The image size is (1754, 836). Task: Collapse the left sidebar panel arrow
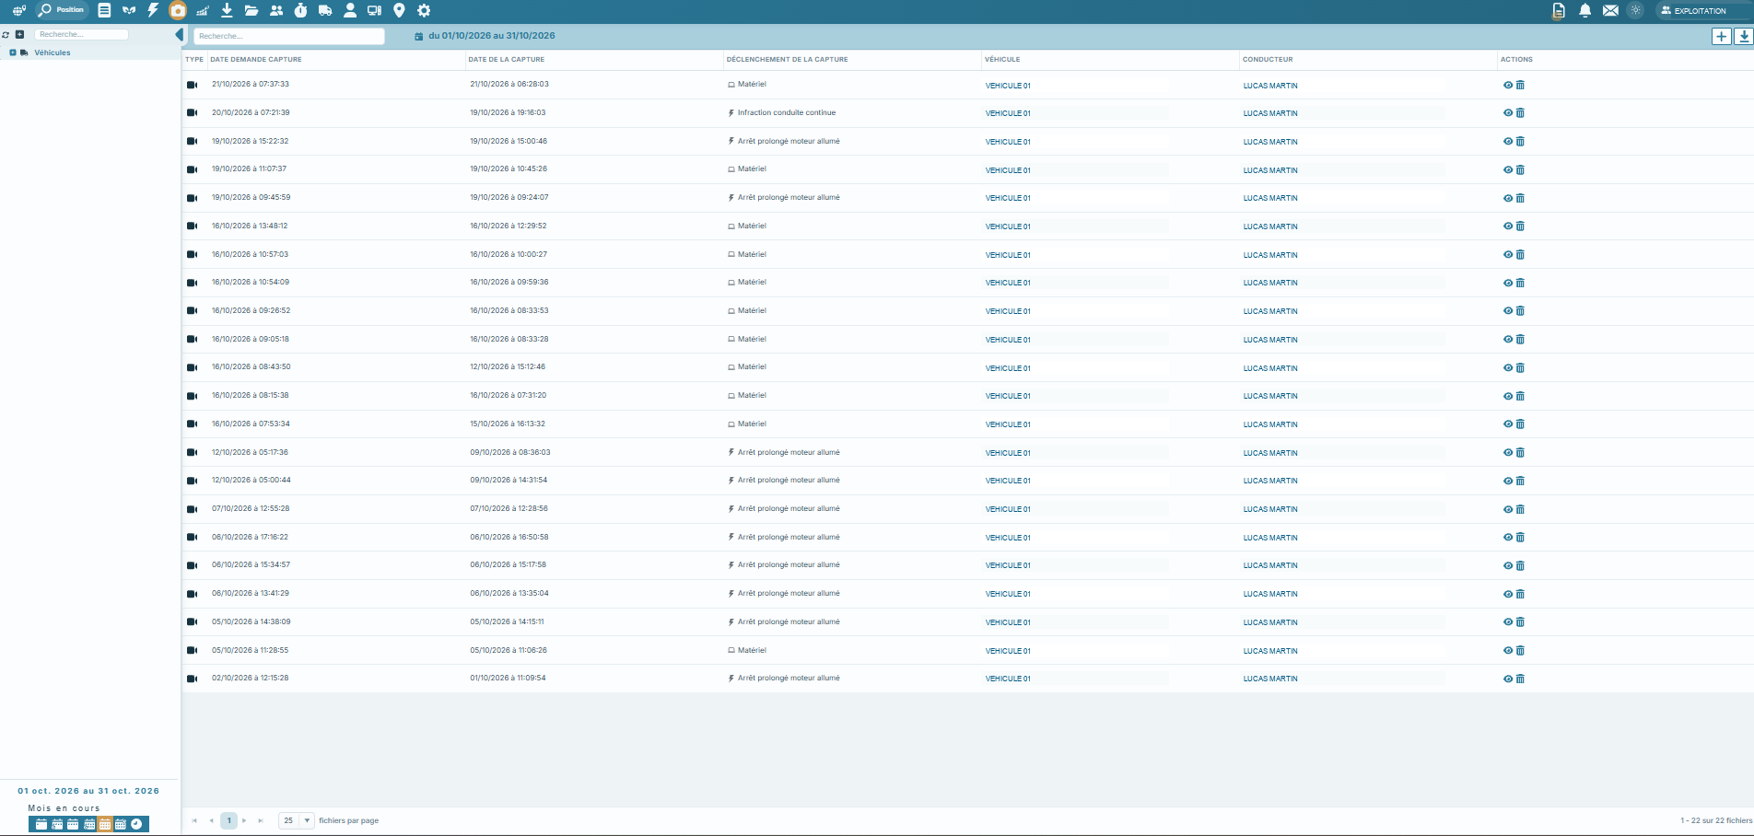click(x=179, y=35)
